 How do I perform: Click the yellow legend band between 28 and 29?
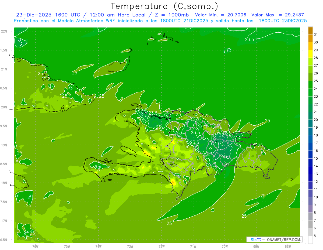coord(310,54)
